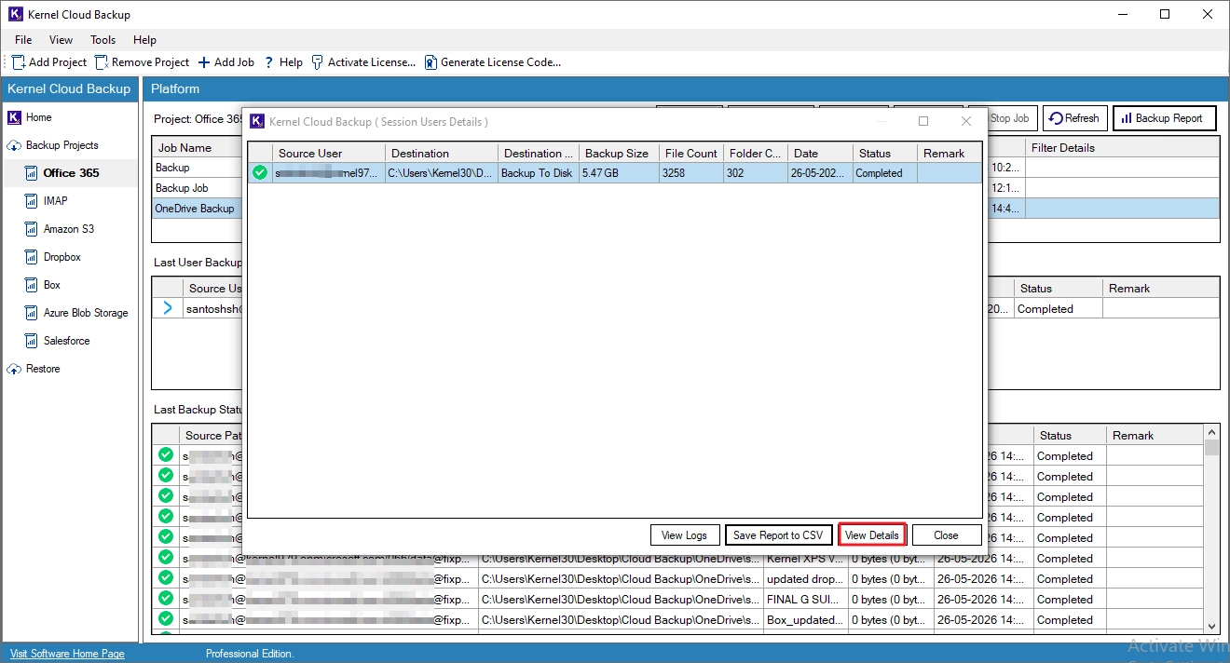
Task: Open the View menu
Action: pos(61,40)
